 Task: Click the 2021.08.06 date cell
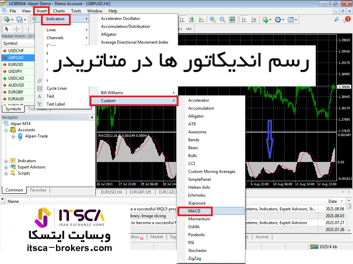pyautogui.click(x=335, y=209)
